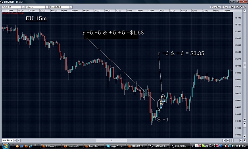The width and height of the screenshot is (248, 149).
Task: Click the horizontal scrollbar thumb
Action: pyautogui.click(x=112, y=140)
